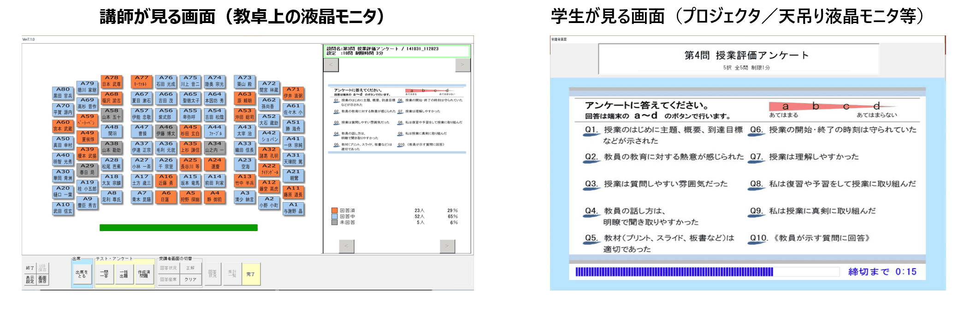Select seat A1 与謝野 晶
This screenshot has height=319, width=970.
tap(293, 209)
